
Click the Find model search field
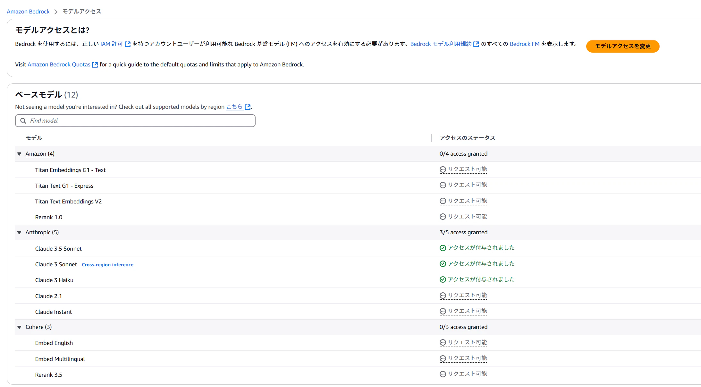coord(135,121)
